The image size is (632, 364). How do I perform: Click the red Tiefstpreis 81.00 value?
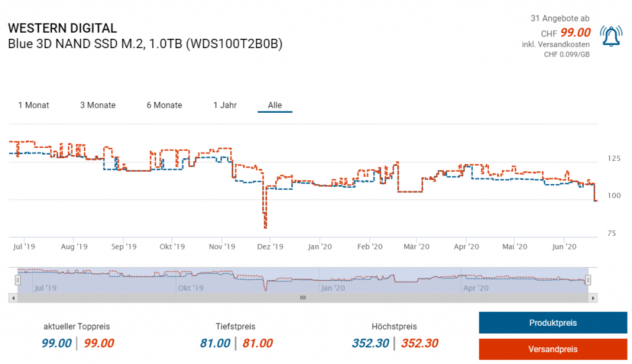click(x=257, y=343)
